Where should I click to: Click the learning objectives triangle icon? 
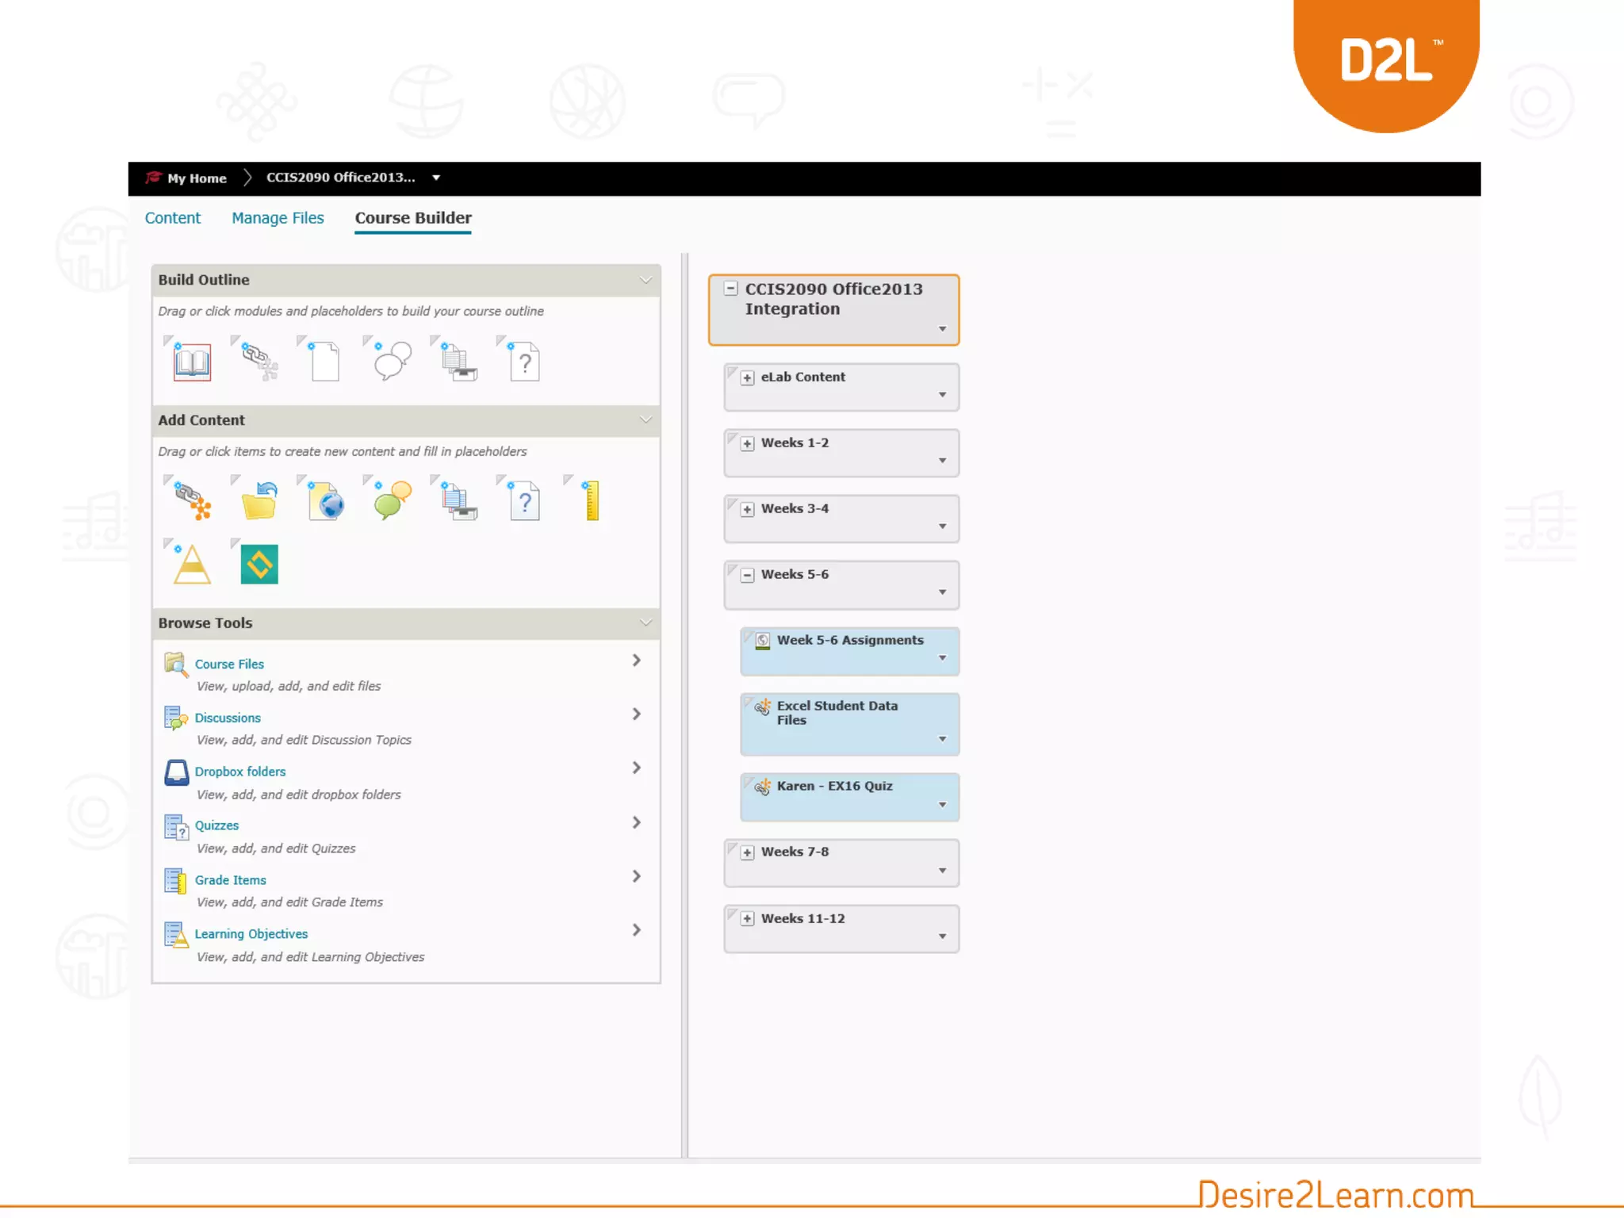[x=192, y=565]
